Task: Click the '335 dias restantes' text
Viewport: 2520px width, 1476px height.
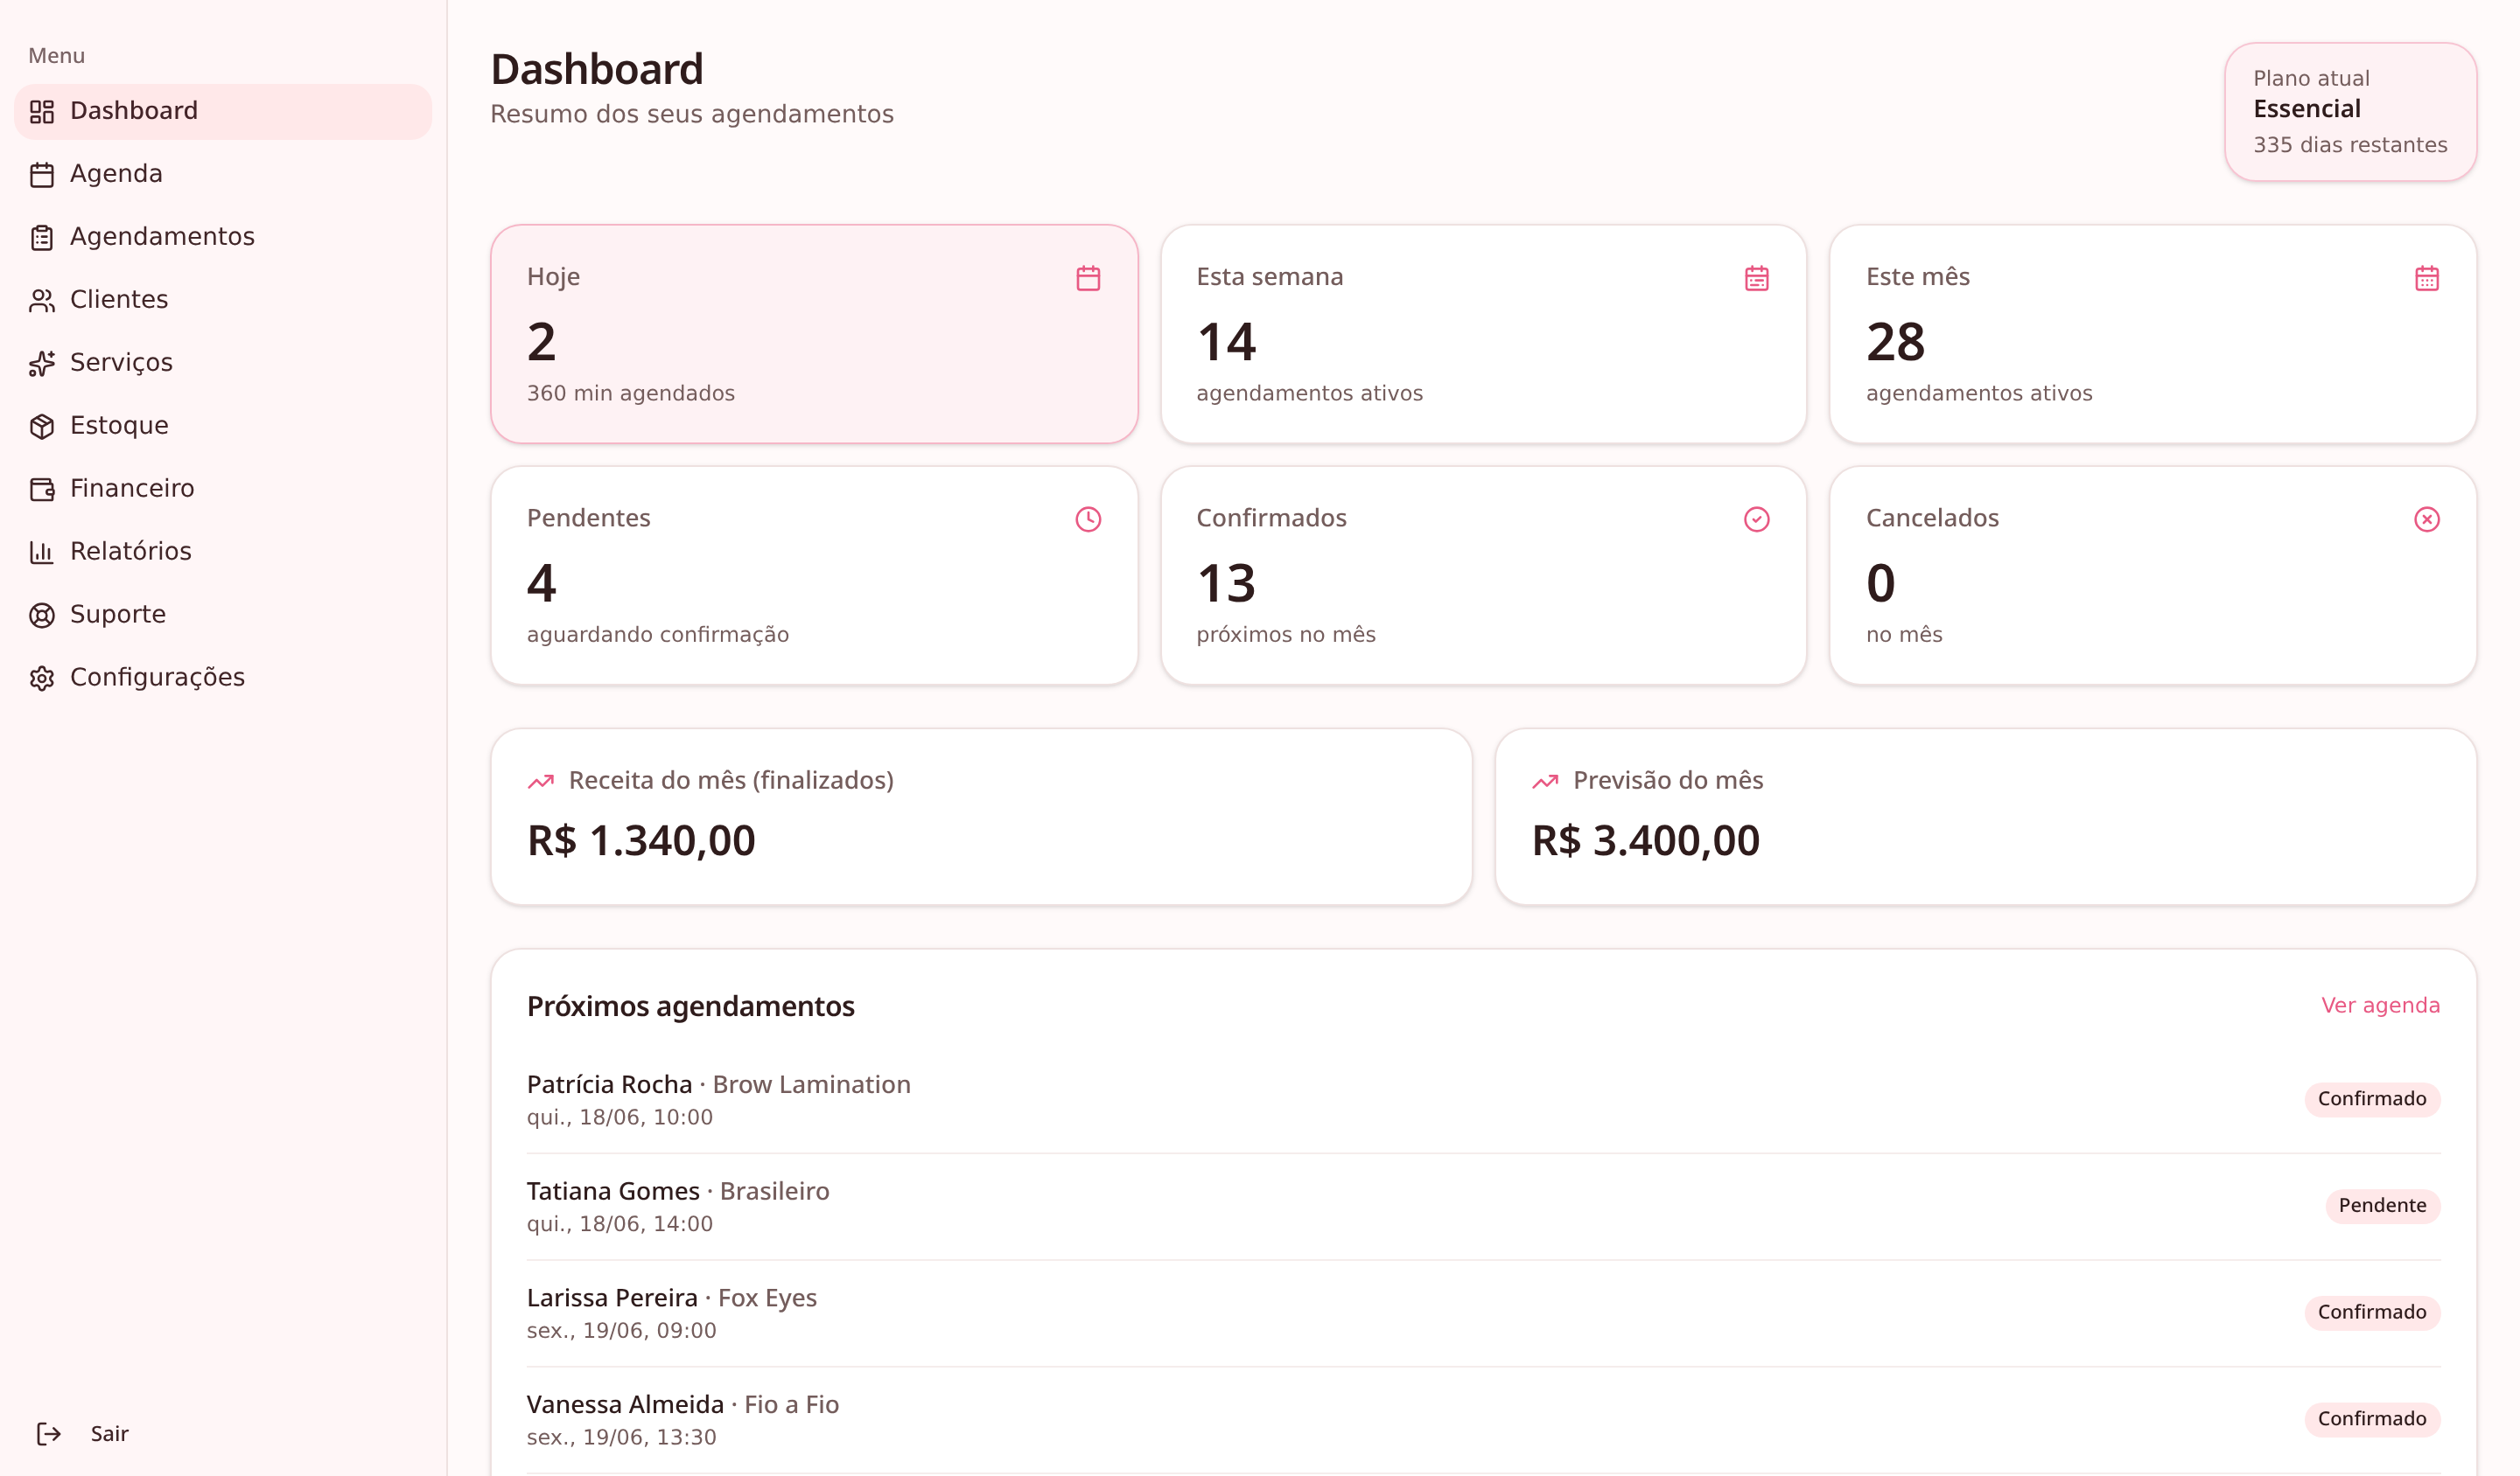Action: 2350,145
